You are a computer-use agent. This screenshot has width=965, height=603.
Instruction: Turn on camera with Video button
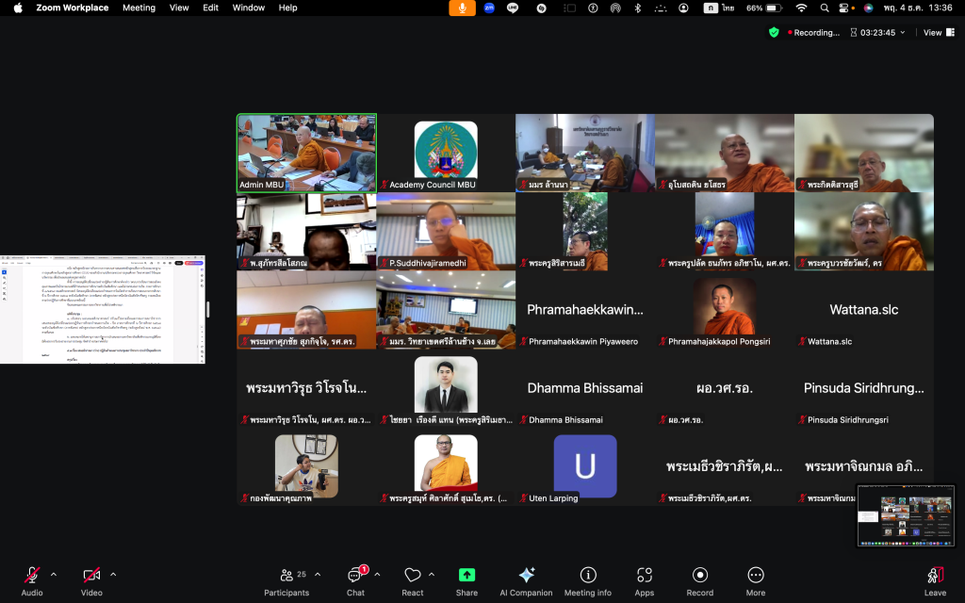coord(91,580)
